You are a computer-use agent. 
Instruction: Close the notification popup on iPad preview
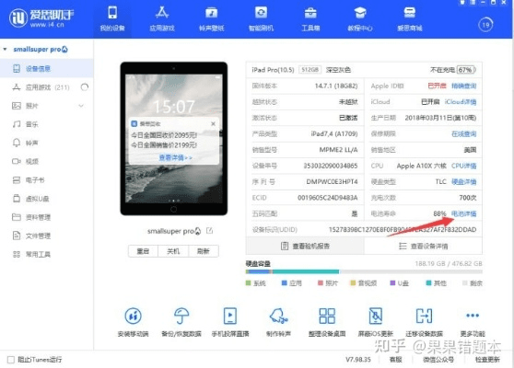click(214, 124)
